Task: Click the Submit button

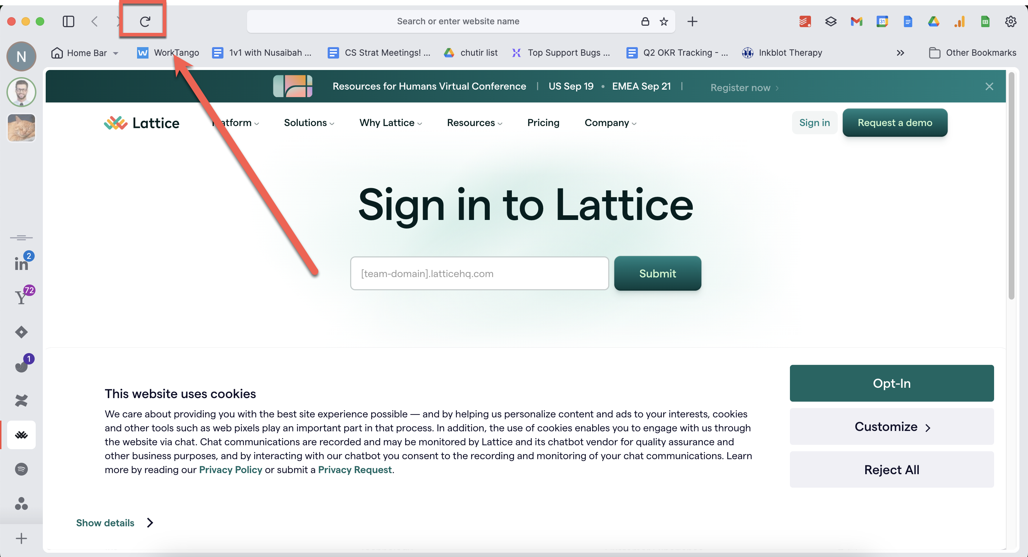Action: point(657,274)
